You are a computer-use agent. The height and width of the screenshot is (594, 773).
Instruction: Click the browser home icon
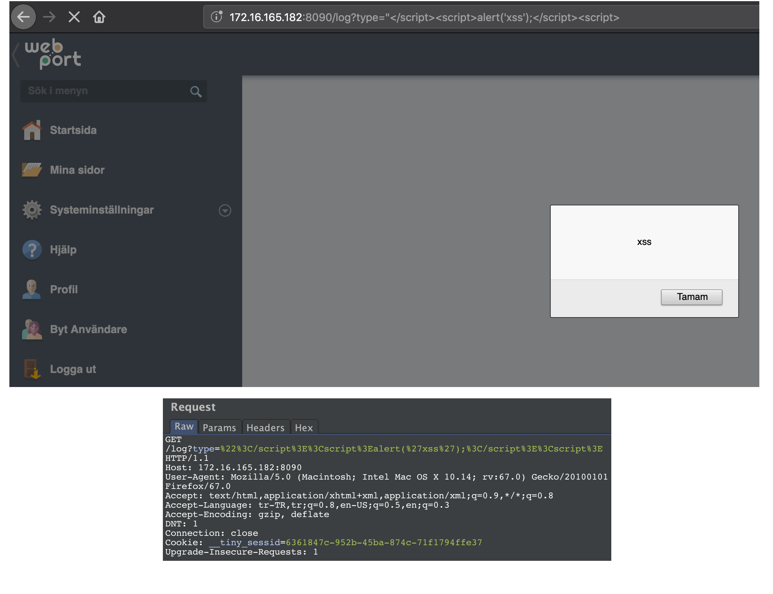tap(99, 17)
